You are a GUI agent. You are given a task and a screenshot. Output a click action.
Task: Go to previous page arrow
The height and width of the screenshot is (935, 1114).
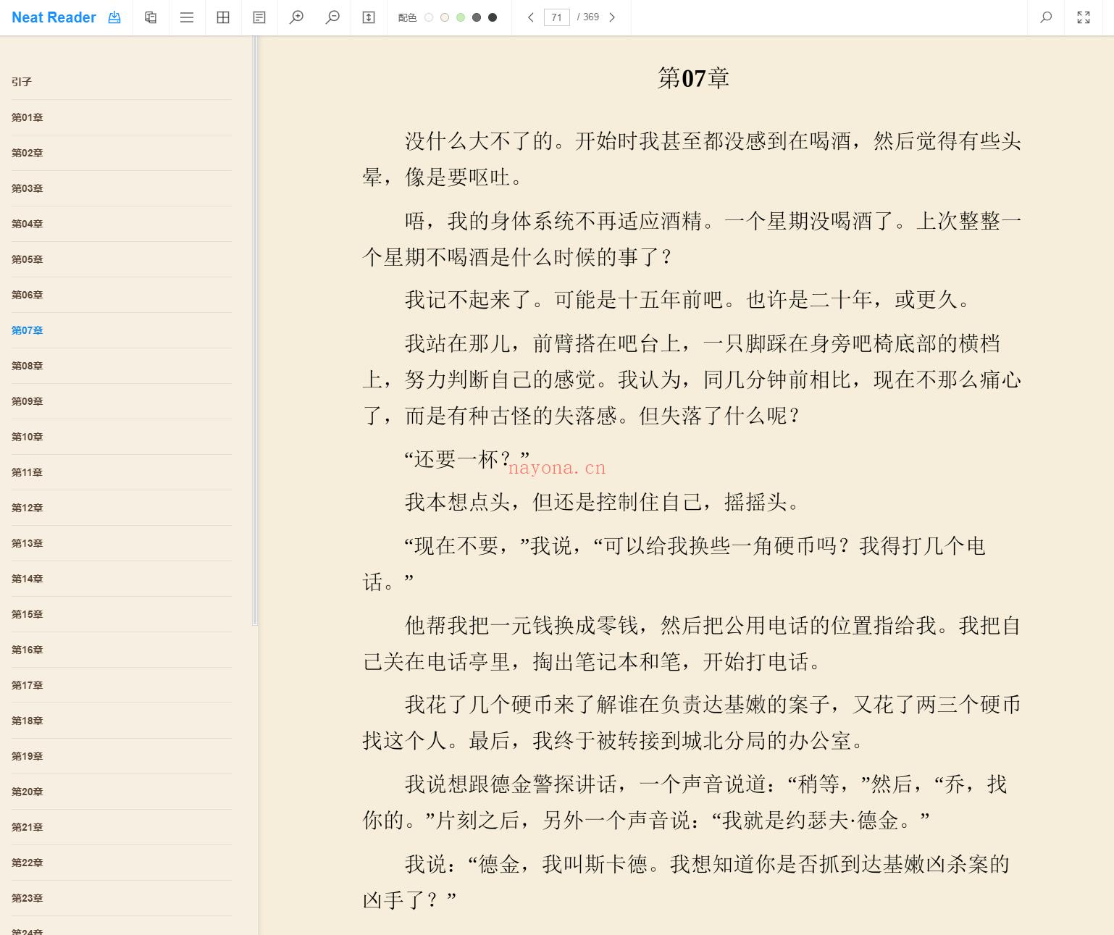[530, 17]
